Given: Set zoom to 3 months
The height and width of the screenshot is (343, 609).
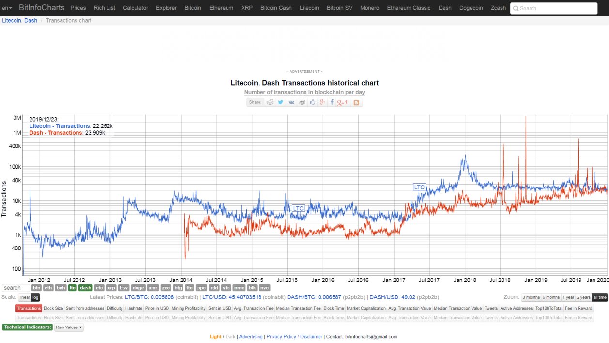Looking at the screenshot, I should point(531,297).
